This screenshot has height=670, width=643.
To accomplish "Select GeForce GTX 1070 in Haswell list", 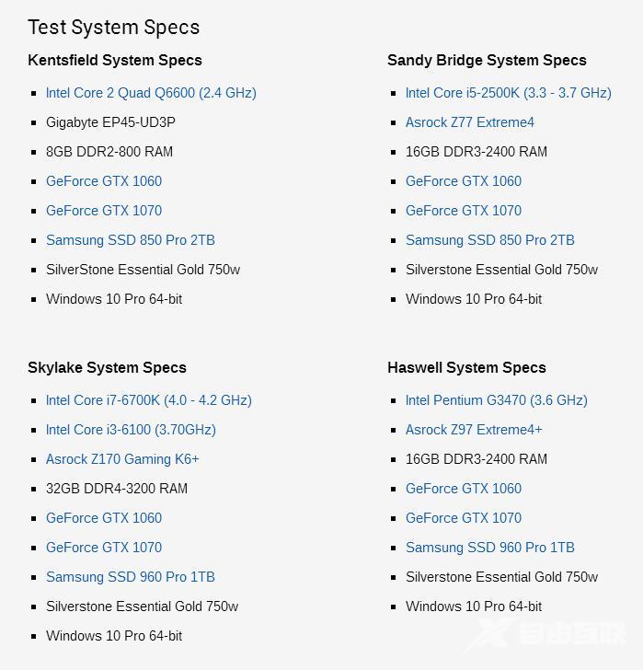I will pyautogui.click(x=464, y=518).
